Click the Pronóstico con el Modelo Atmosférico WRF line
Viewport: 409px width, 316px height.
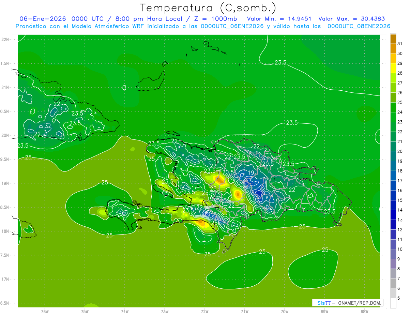(x=203, y=26)
